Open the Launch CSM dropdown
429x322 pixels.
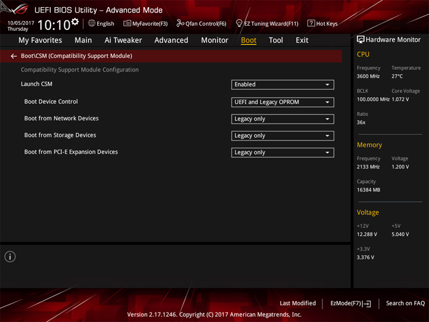coord(282,85)
